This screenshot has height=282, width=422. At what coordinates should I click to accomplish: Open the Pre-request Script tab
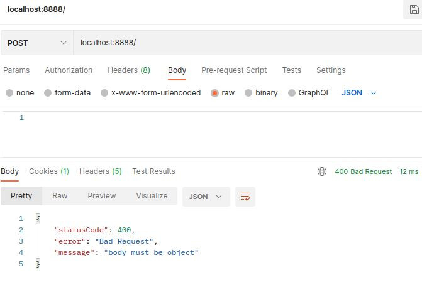pos(234,70)
